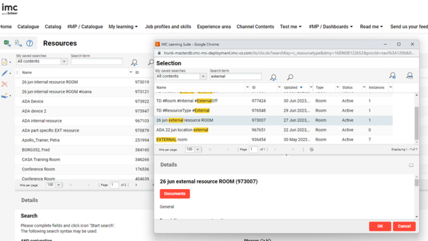Open Job profiles and skills menu item

168,27
